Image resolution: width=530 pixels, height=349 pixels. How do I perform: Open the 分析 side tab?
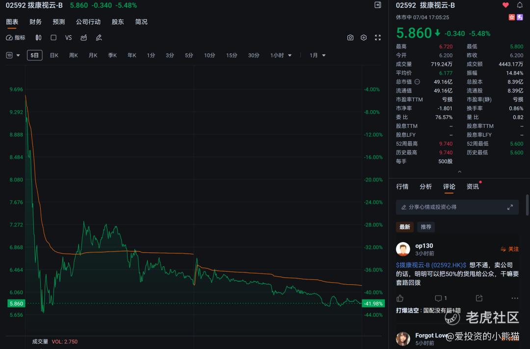pos(425,187)
